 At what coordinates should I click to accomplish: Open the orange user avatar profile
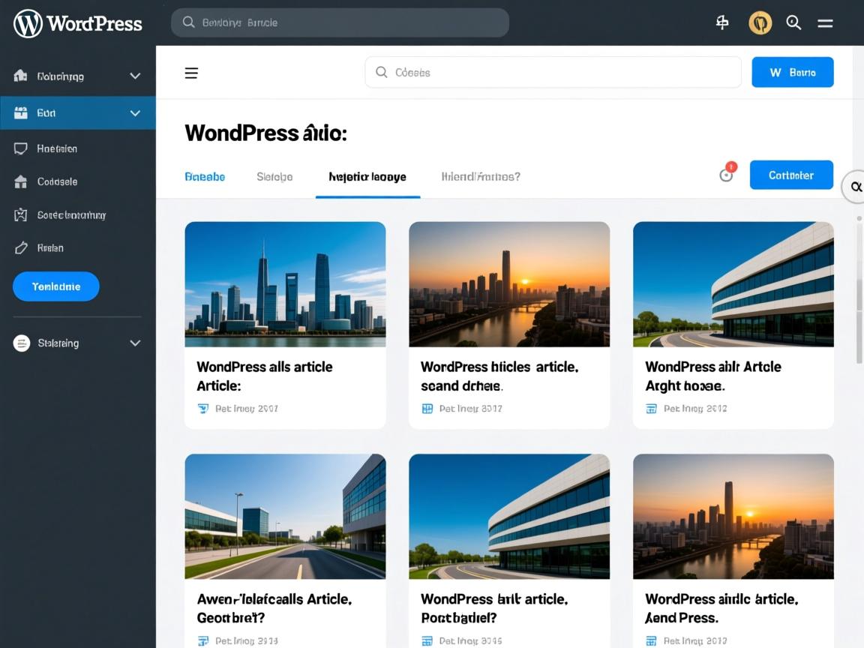760,23
